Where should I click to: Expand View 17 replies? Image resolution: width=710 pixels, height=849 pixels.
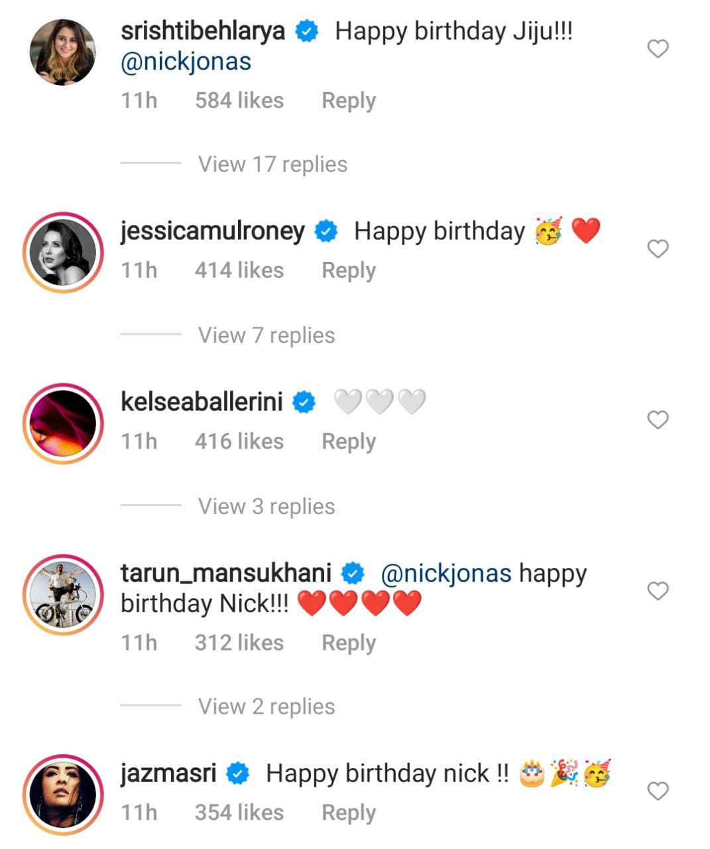[272, 164]
